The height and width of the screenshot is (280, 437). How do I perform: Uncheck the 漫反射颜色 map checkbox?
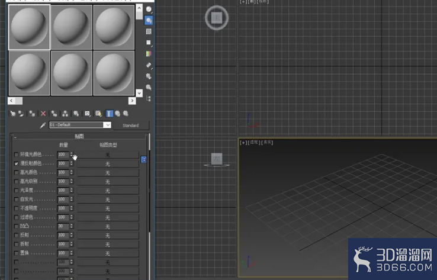click(16, 163)
